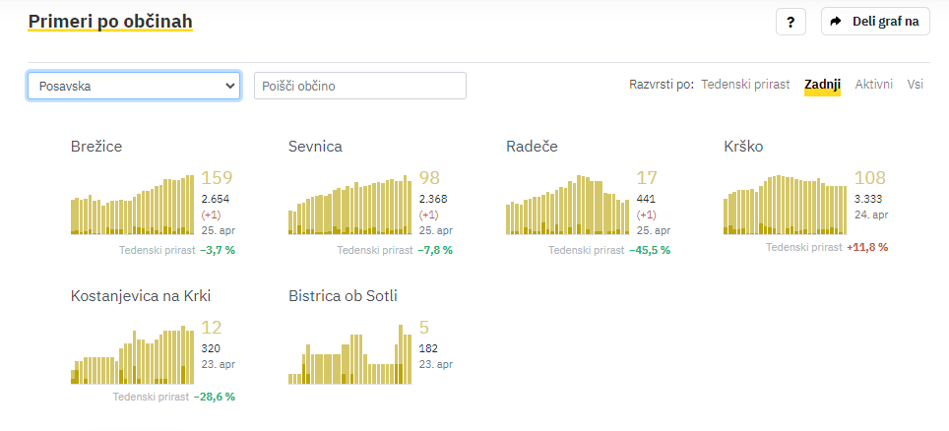The image size is (949, 431).
Task: Click the question mark help button
Action: tap(791, 22)
